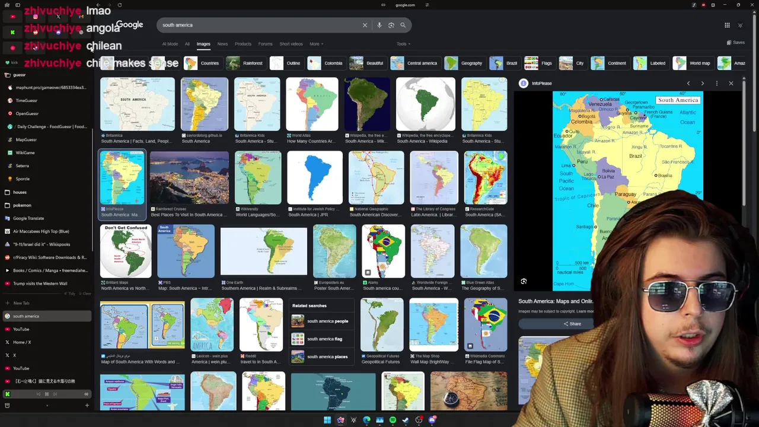
Task: Expand the pokemon folder
Action: point(22,205)
